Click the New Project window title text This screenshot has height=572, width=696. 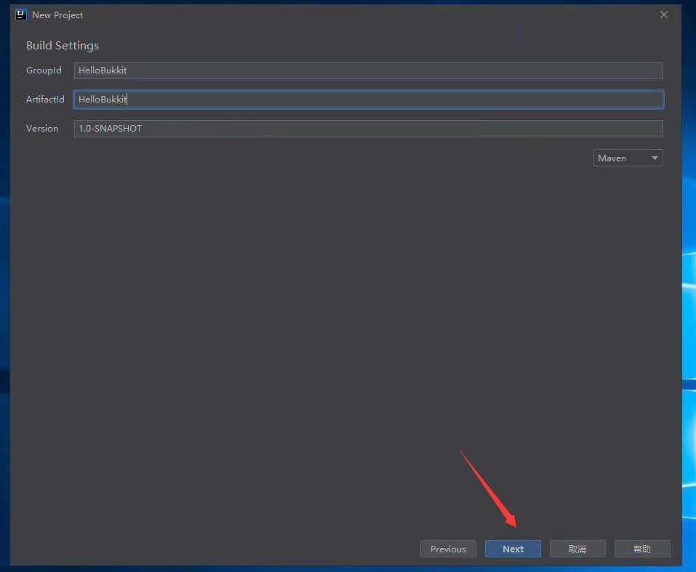(x=57, y=15)
